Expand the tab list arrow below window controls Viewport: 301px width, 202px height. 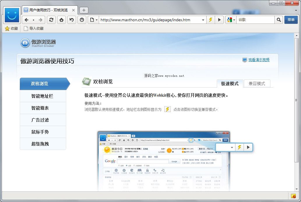[x=296, y=10]
